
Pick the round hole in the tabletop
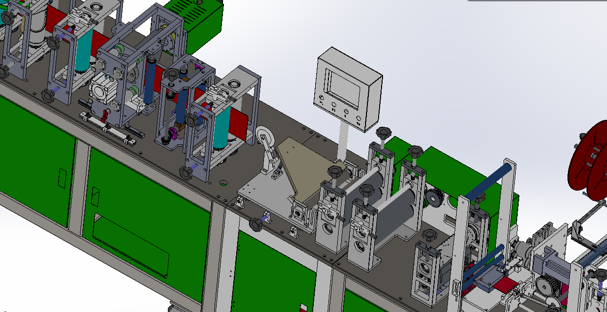[x=223, y=183]
